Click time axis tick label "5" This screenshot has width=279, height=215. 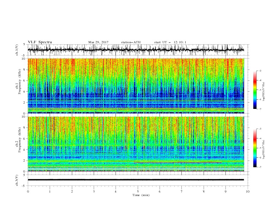138,191
